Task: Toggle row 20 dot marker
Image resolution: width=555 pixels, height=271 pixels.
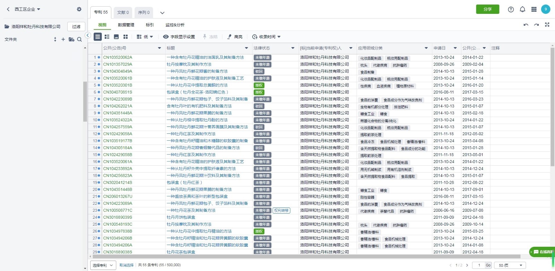Action: 99,189
